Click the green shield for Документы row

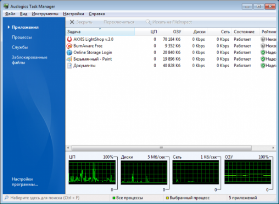[x=263, y=66]
